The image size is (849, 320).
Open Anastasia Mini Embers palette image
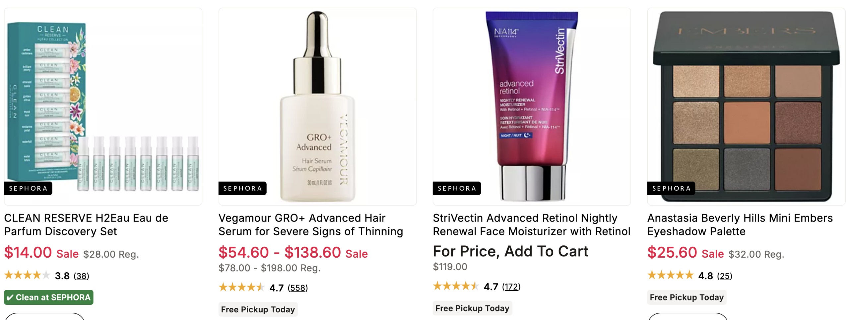[x=746, y=106]
